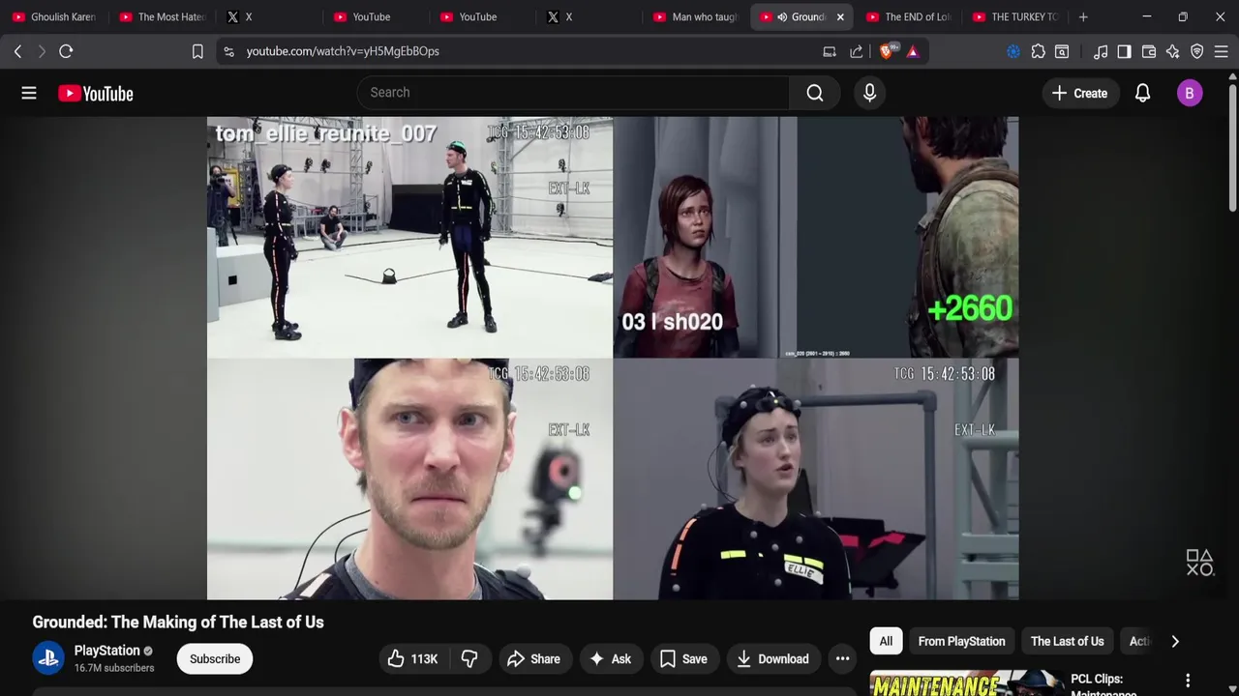
Task: Go to the YouTube home logo
Action: (95, 93)
